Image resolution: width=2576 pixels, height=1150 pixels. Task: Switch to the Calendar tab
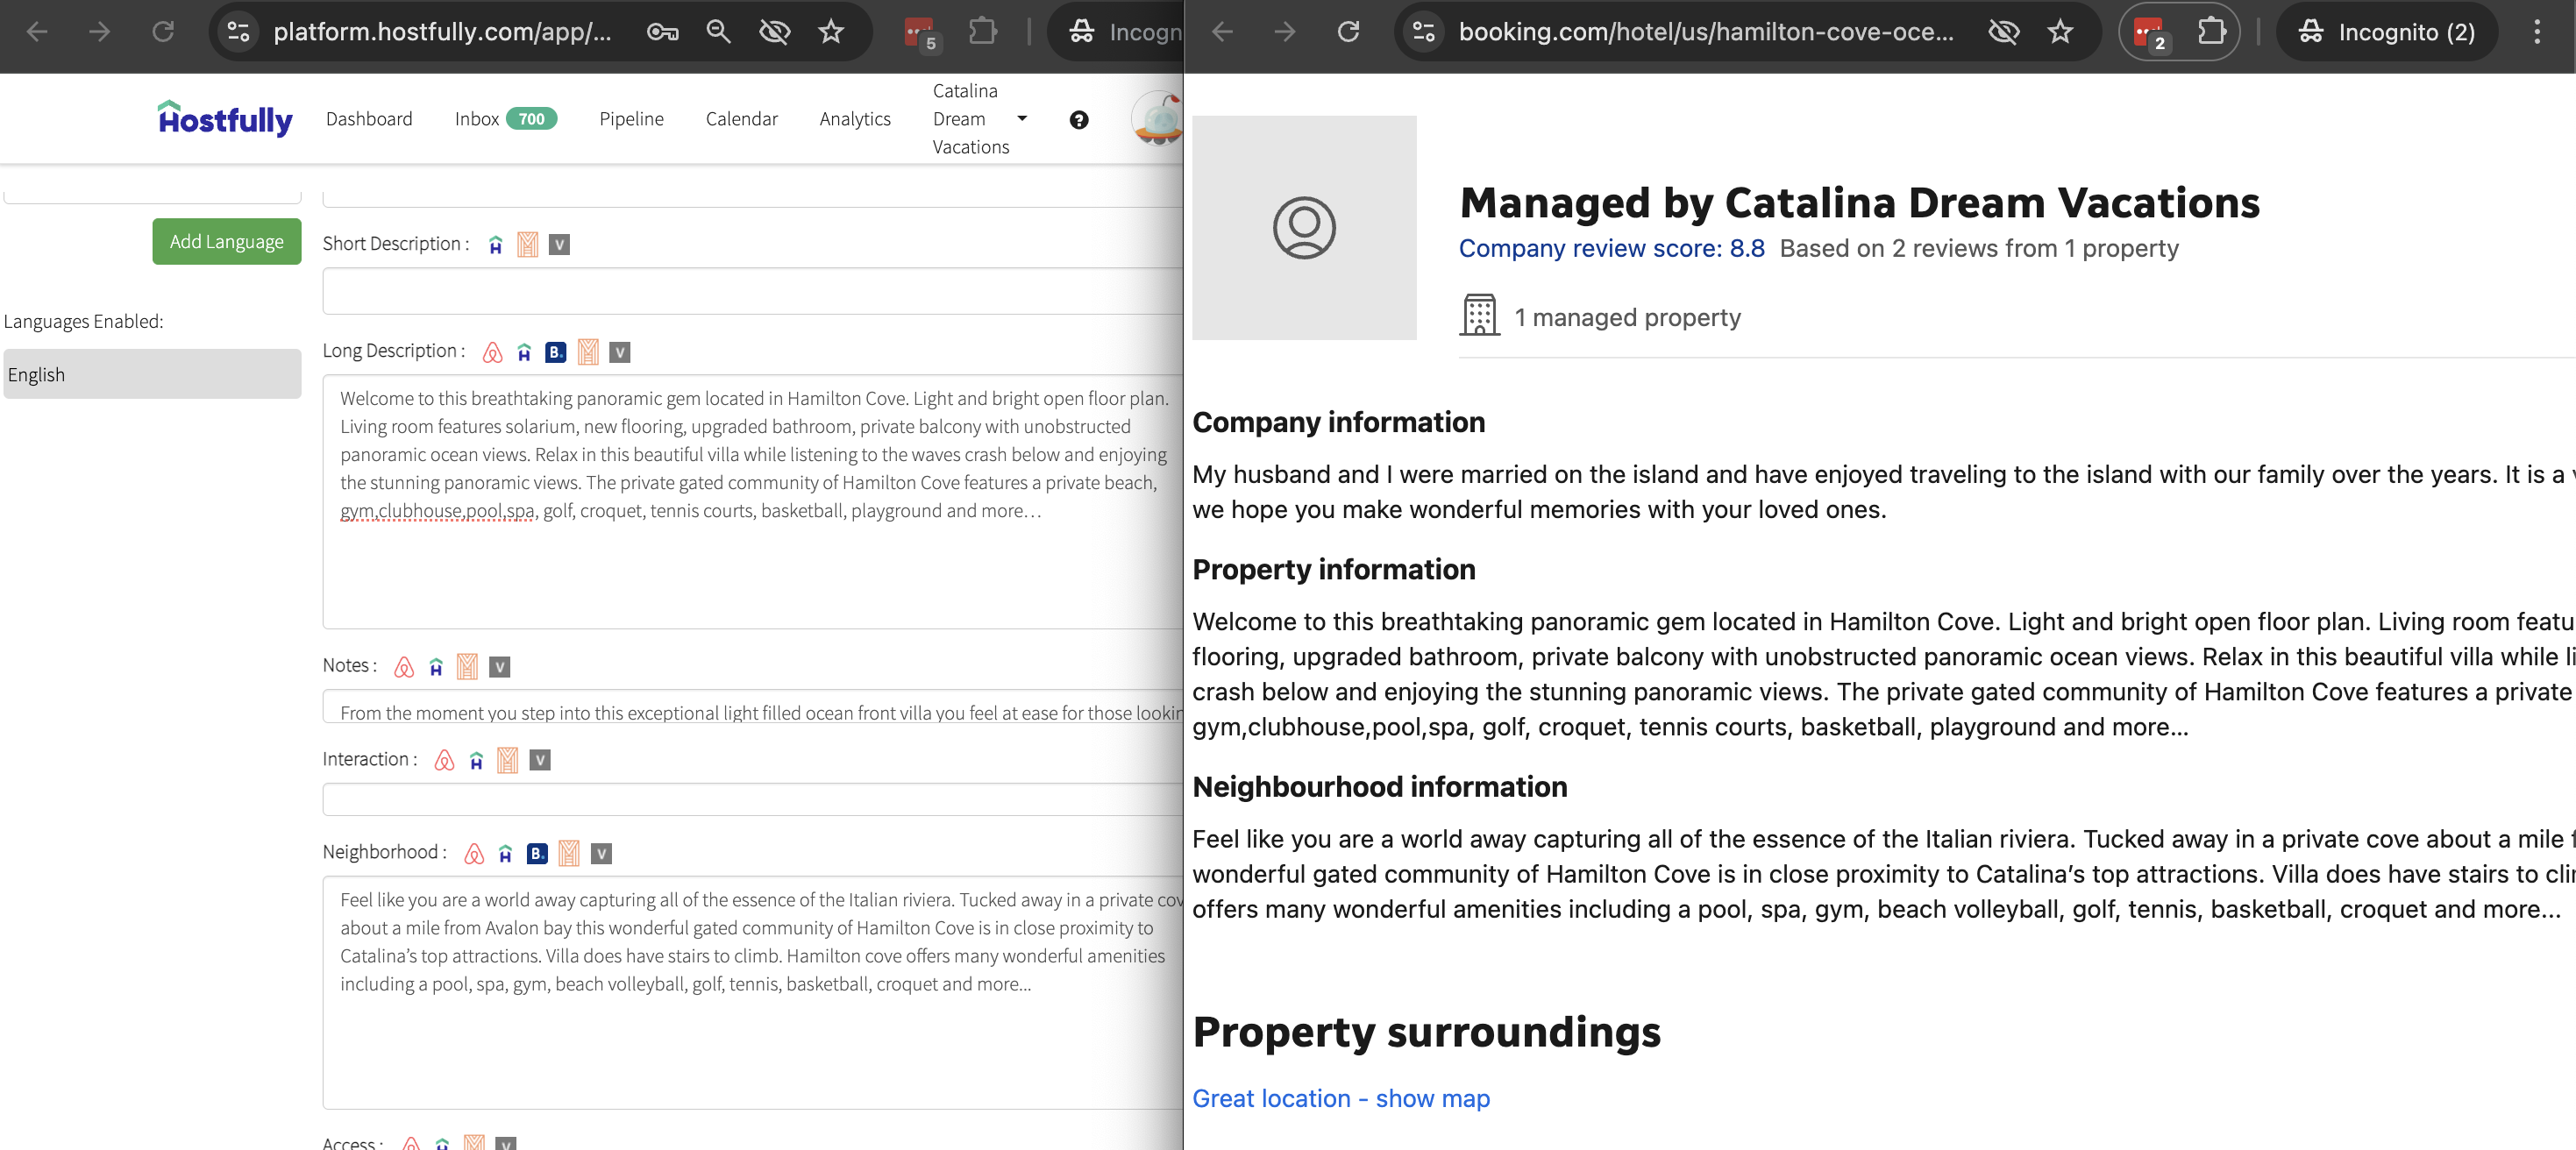(x=742, y=119)
